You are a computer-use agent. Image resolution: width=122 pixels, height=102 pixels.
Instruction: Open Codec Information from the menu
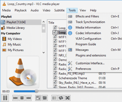tap(94, 33)
